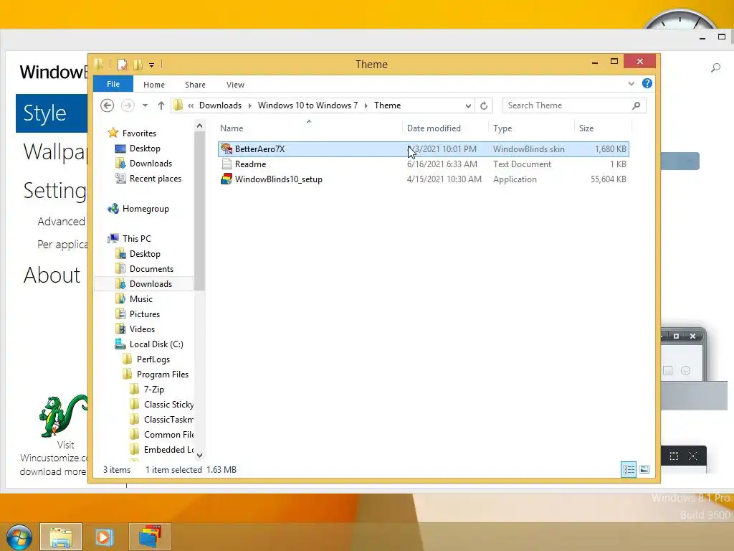
Task: Open WindowBlinds from the taskbar
Action: pos(150,537)
